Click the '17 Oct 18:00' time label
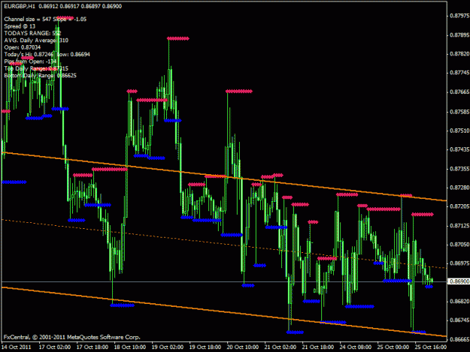The image size is (470, 352). pos(92,347)
